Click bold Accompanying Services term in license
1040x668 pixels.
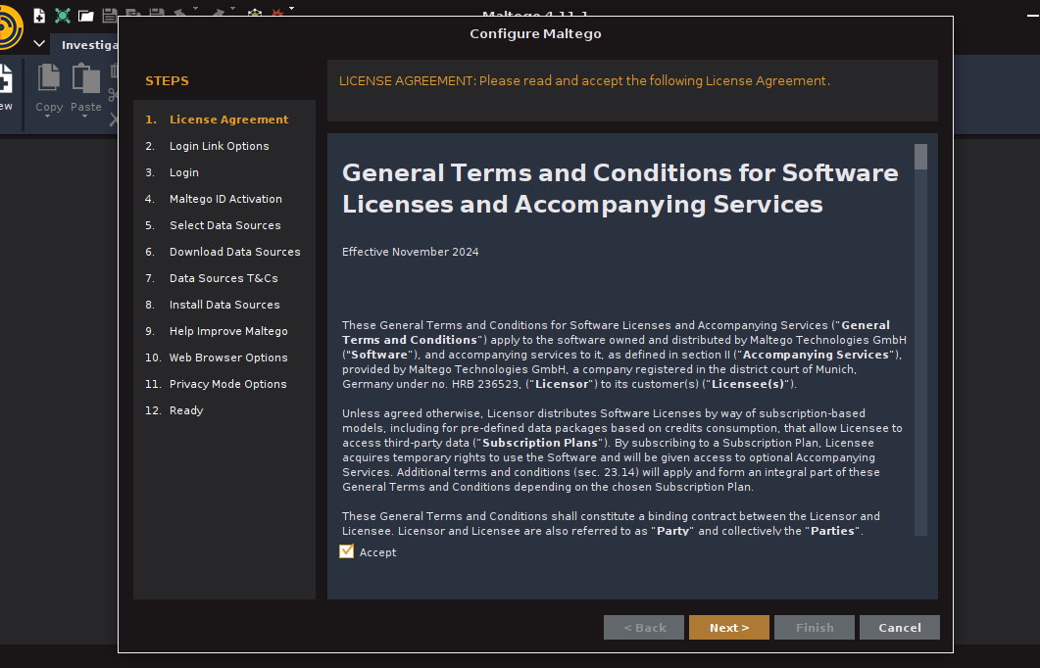pyautogui.click(x=816, y=355)
